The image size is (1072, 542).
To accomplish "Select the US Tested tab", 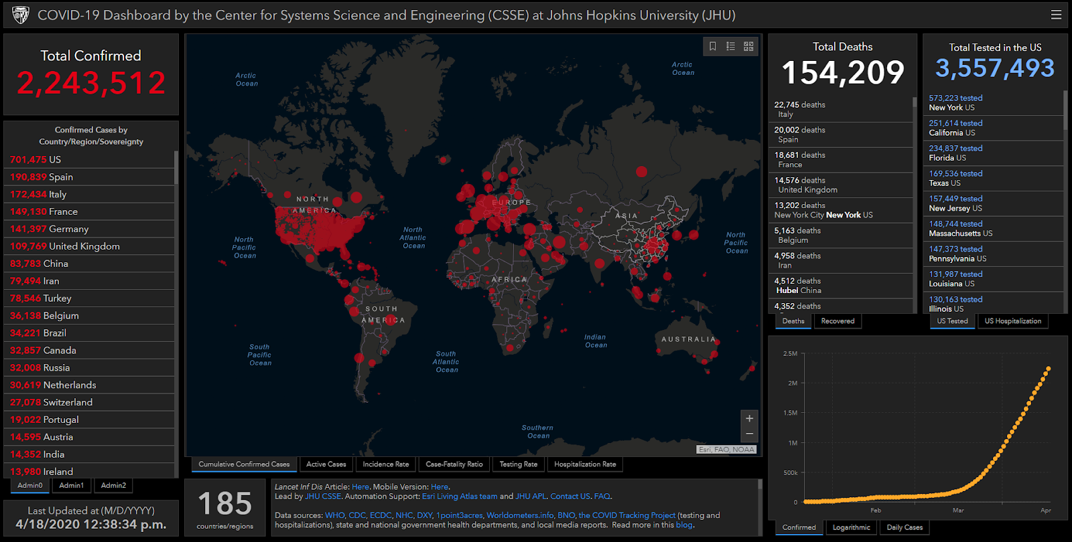I will (952, 321).
